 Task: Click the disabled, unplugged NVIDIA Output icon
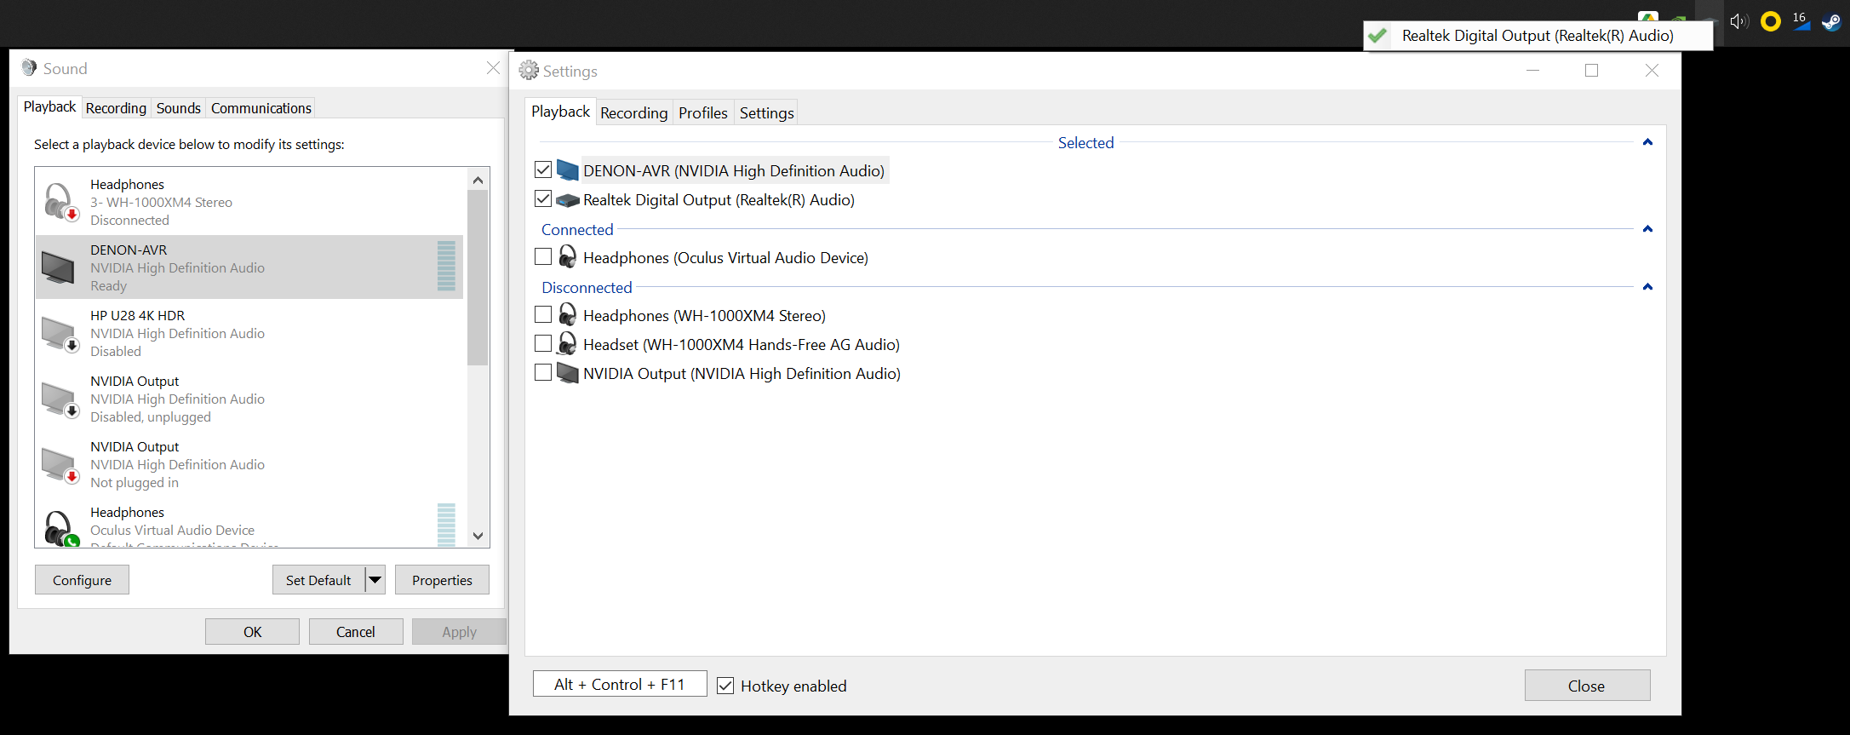pos(60,399)
